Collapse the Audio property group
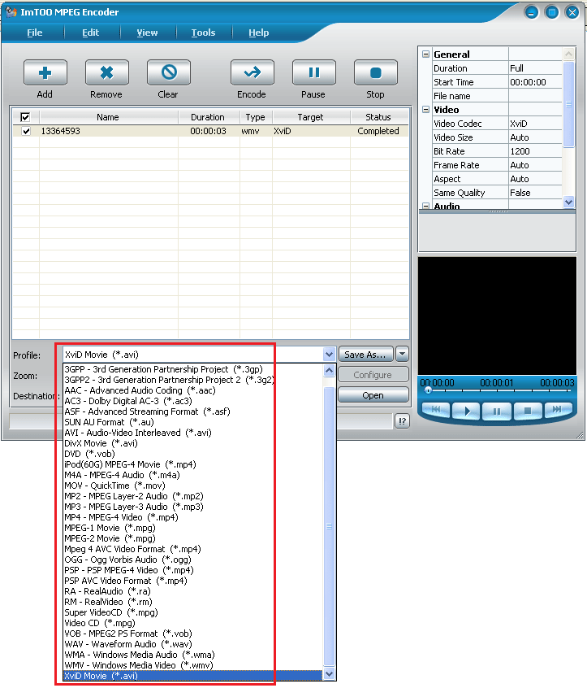The width and height of the screenshot is (587, 688). pos(425,206)
